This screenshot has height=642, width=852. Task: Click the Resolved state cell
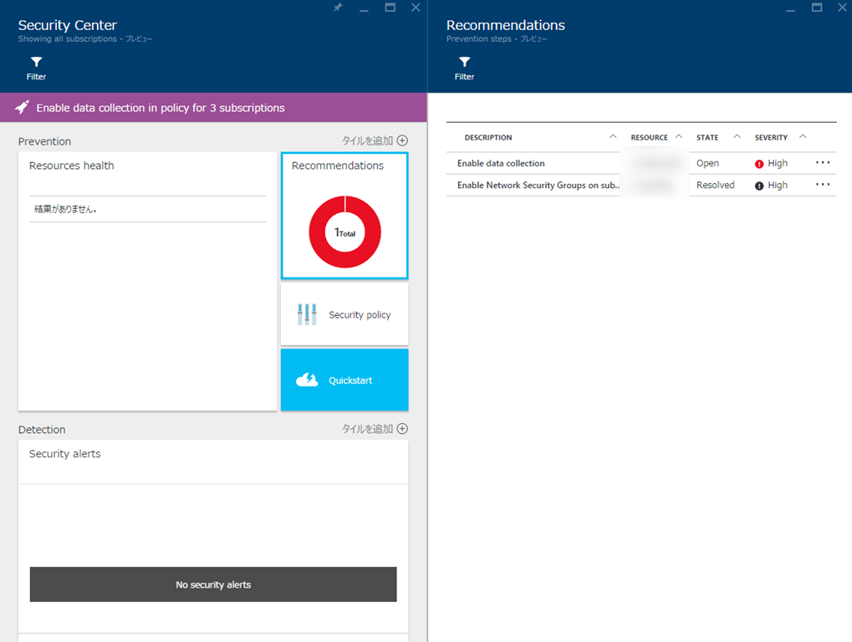[716, 186]
